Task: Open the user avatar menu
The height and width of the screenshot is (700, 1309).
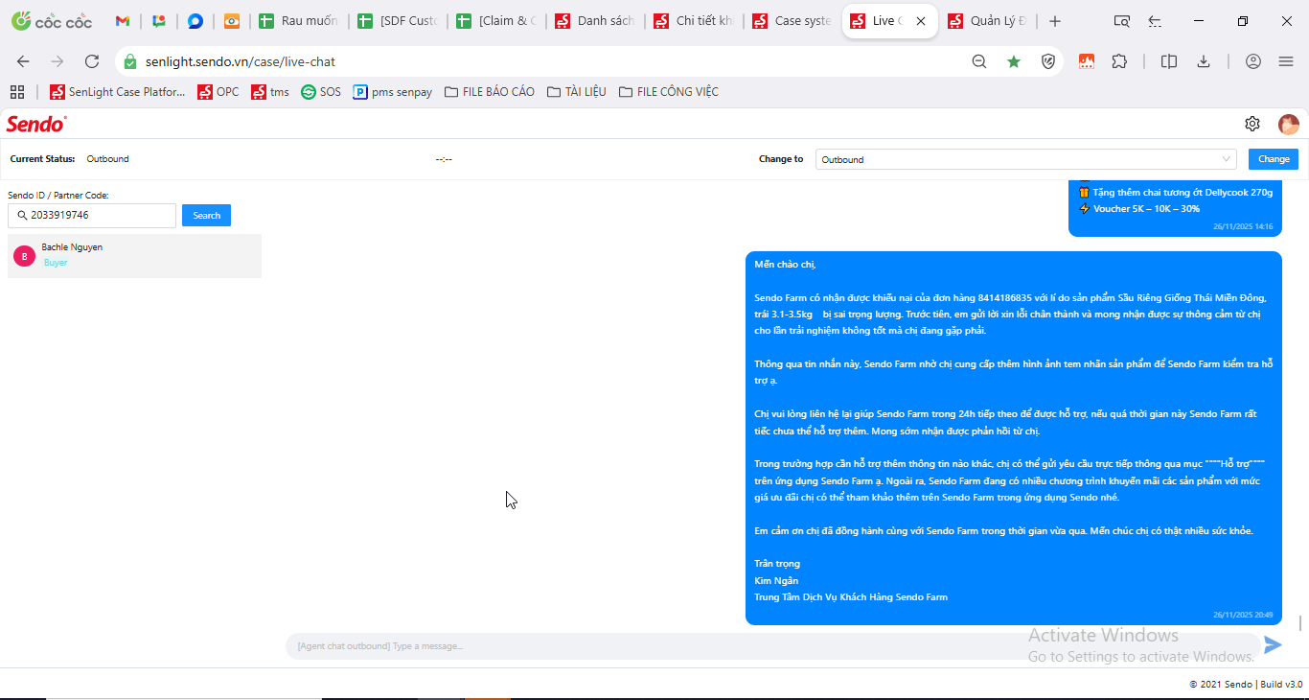Action: click(1289, 124)
